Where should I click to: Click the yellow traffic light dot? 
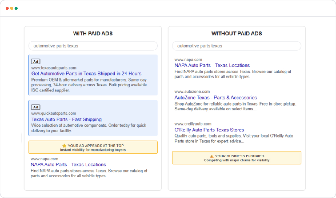tap(11, 8)
